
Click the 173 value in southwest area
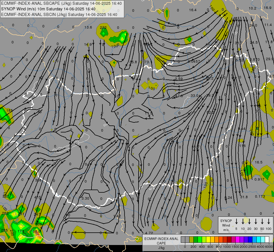coord(21,231)
